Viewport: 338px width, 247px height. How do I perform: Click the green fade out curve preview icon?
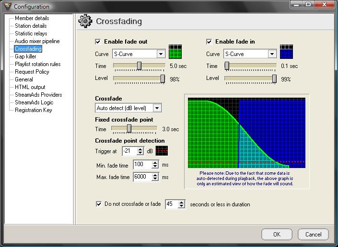pos(175,52)
